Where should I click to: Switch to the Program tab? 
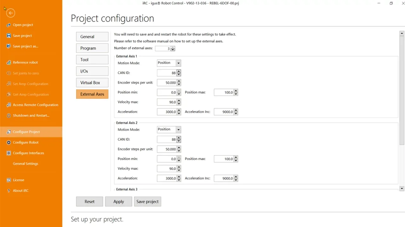92,48
